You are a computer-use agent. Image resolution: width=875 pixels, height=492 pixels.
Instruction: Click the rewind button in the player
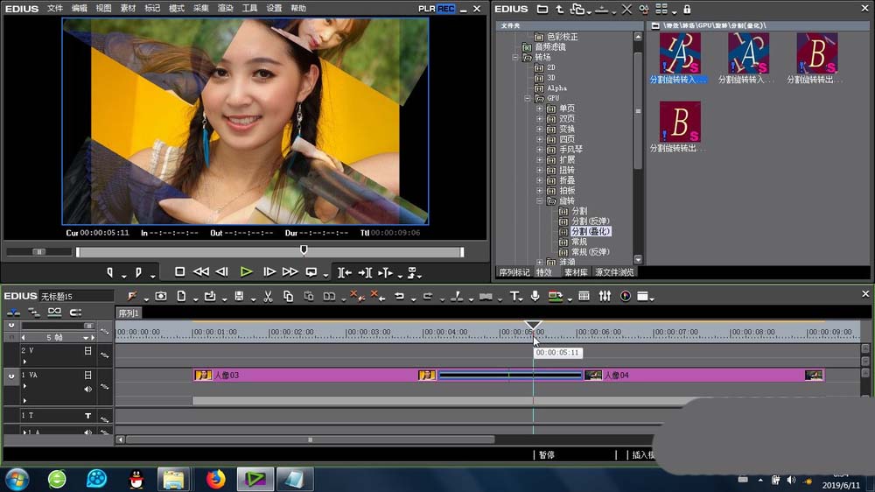coord(201,272)
